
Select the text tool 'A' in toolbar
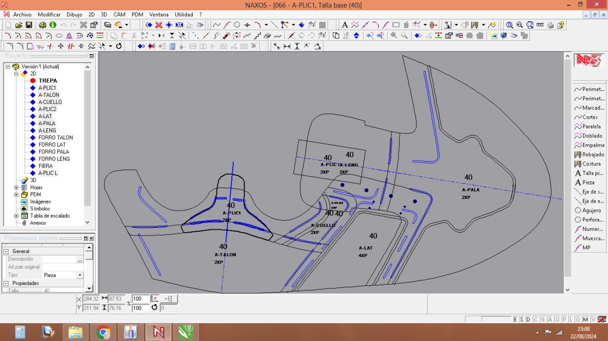(x=345, y=25)
